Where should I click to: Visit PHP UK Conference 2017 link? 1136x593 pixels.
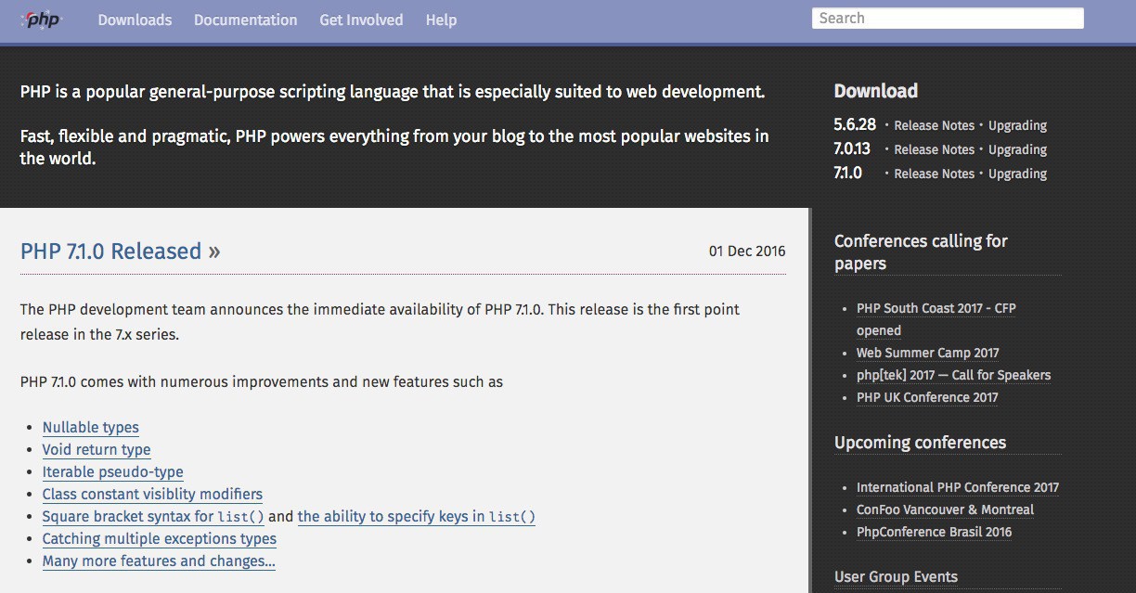tap(927, 397)
